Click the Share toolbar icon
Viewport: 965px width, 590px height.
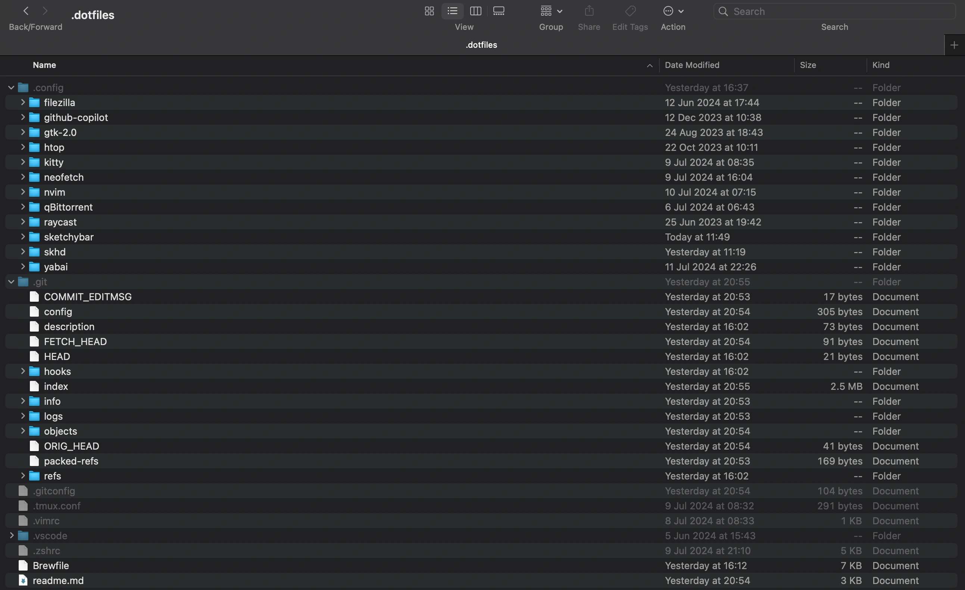point(589,11)
